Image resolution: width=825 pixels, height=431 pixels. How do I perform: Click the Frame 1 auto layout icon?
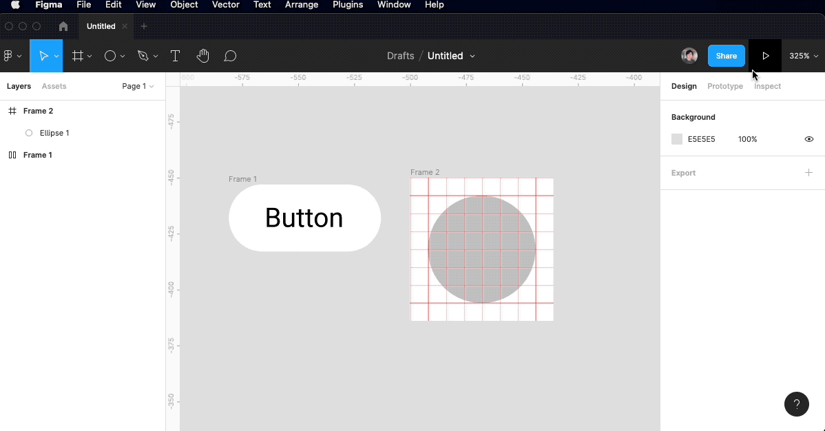pos(12,155)
